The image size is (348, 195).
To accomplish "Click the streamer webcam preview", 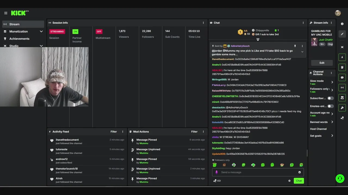I will point(44,77).
